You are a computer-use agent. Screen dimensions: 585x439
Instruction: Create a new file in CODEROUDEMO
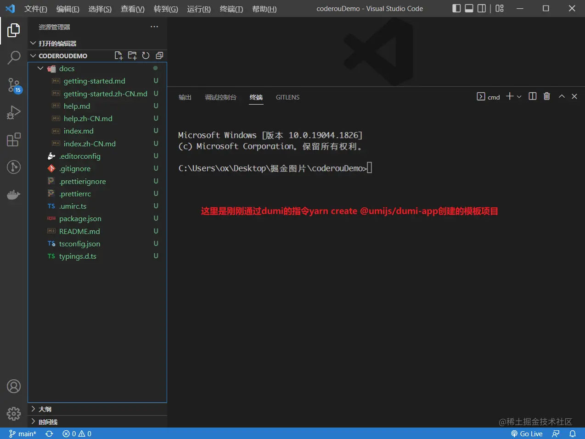coord(118,56)
